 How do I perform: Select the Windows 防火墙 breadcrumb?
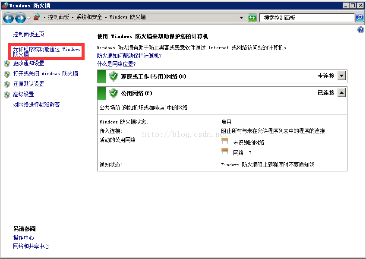click(x=127, y=17)
